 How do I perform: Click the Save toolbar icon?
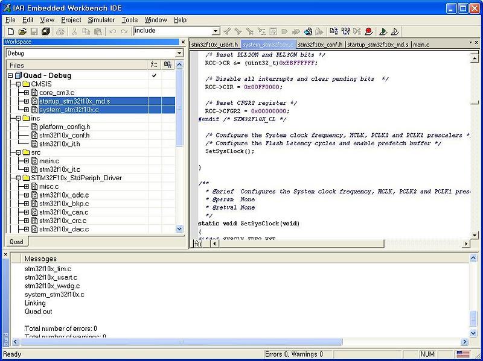tap(34, 31)
